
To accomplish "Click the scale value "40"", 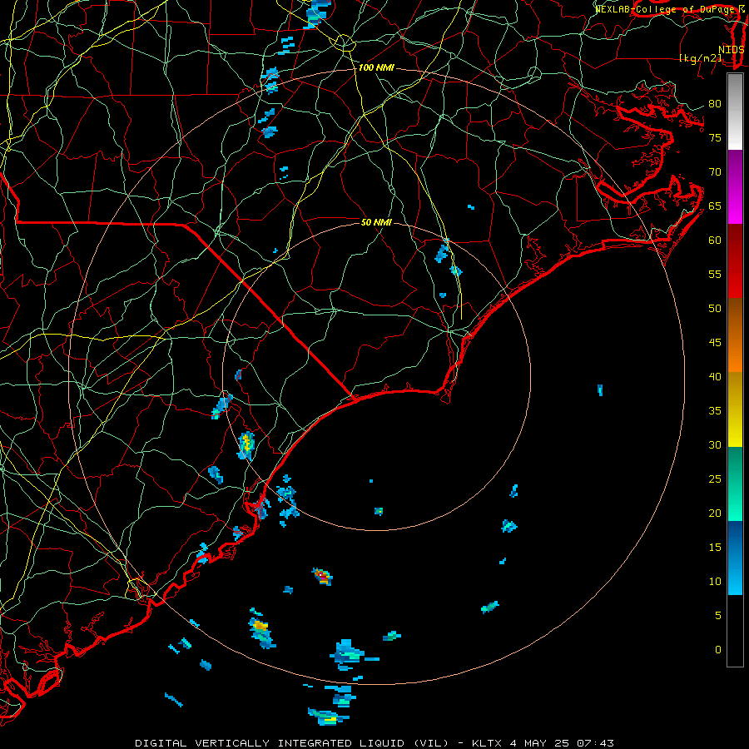I will [715, 376].
